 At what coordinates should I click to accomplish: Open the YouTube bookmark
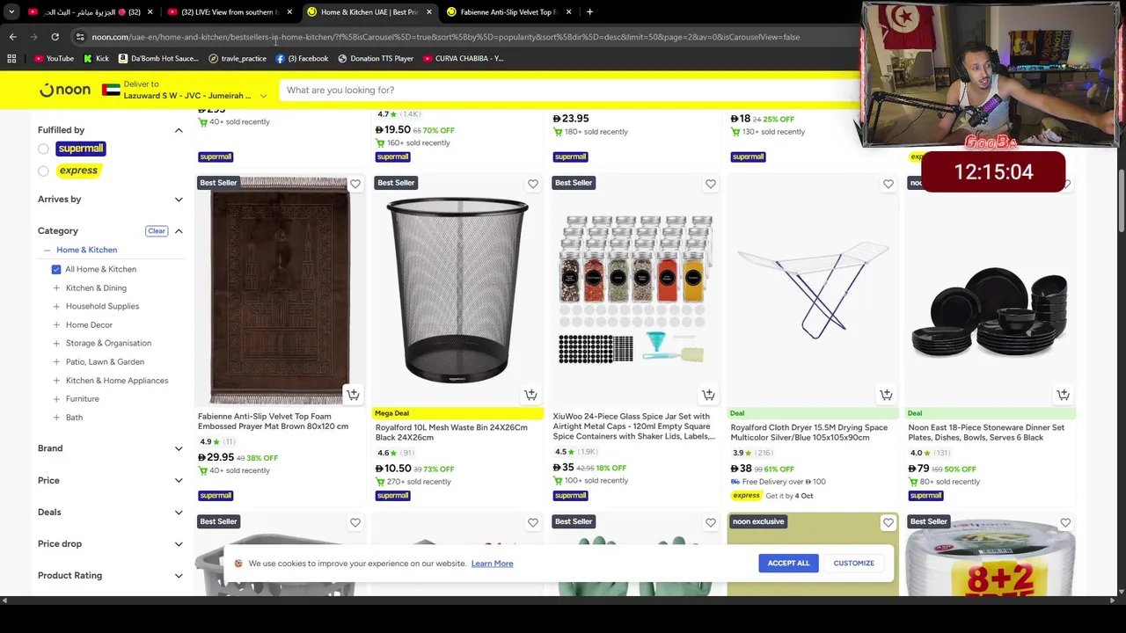[54, 58]
